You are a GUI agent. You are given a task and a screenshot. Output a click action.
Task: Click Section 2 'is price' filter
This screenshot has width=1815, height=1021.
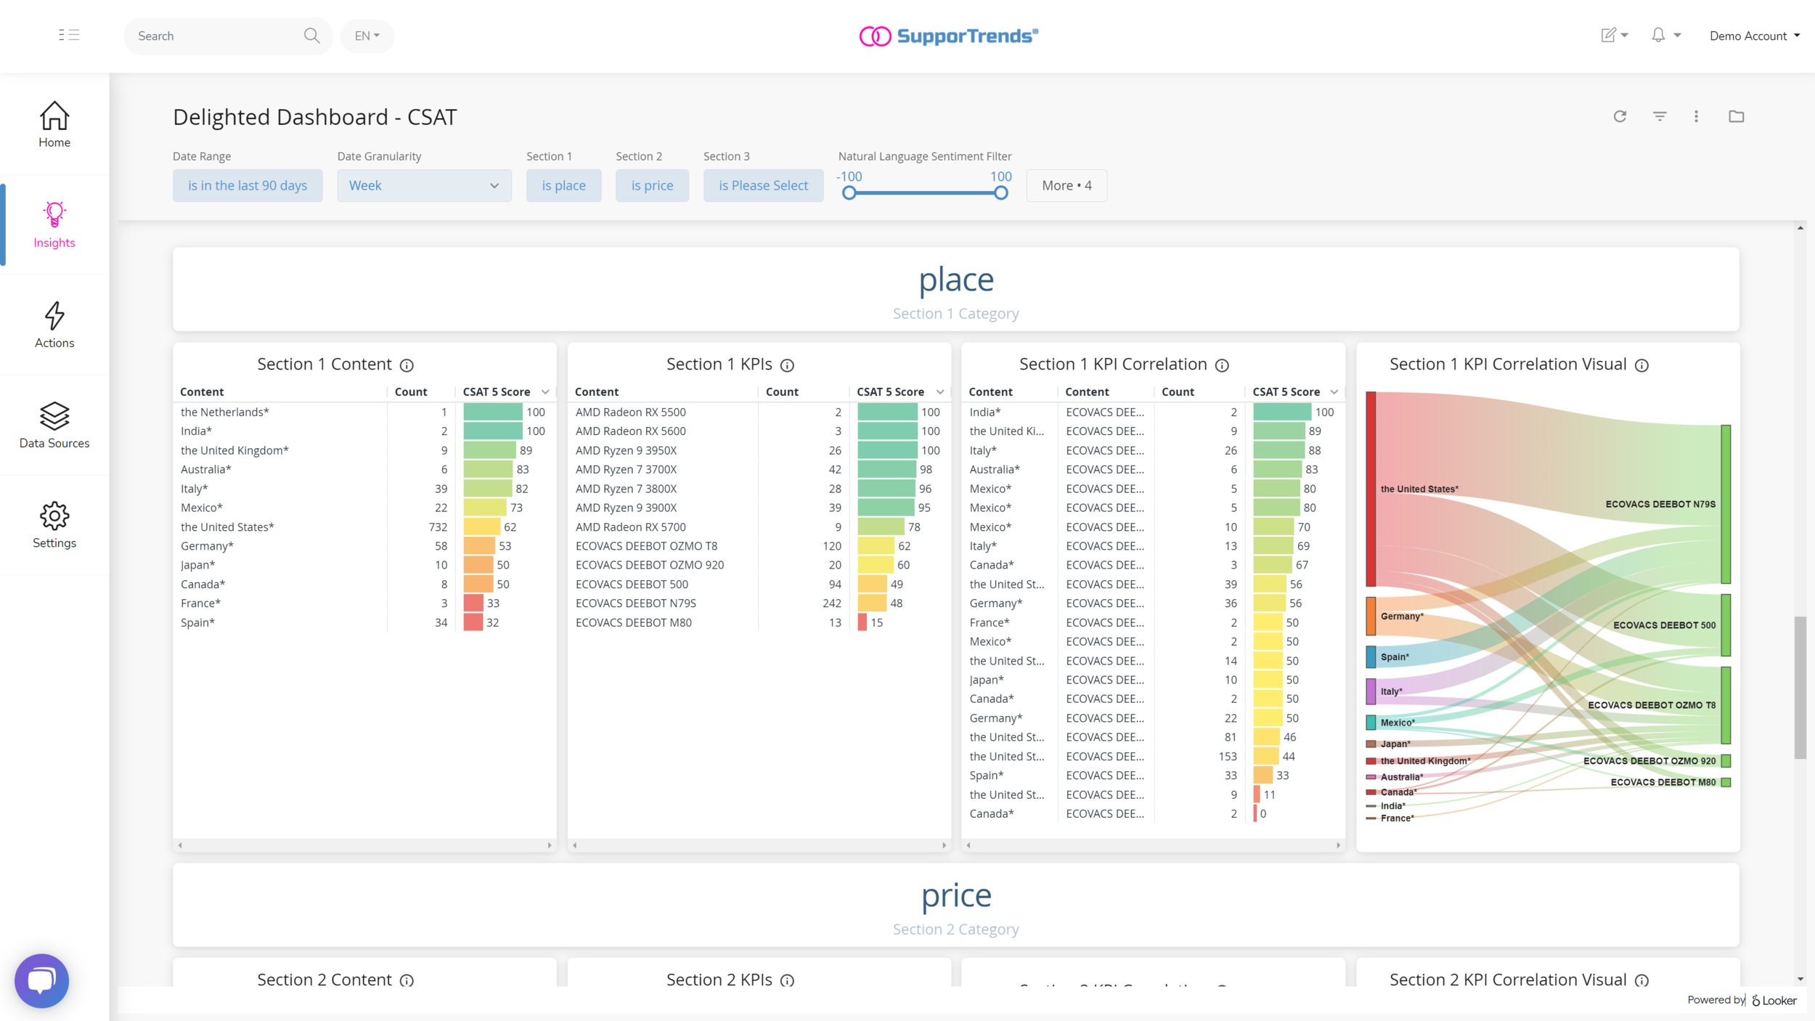[652, 185]
